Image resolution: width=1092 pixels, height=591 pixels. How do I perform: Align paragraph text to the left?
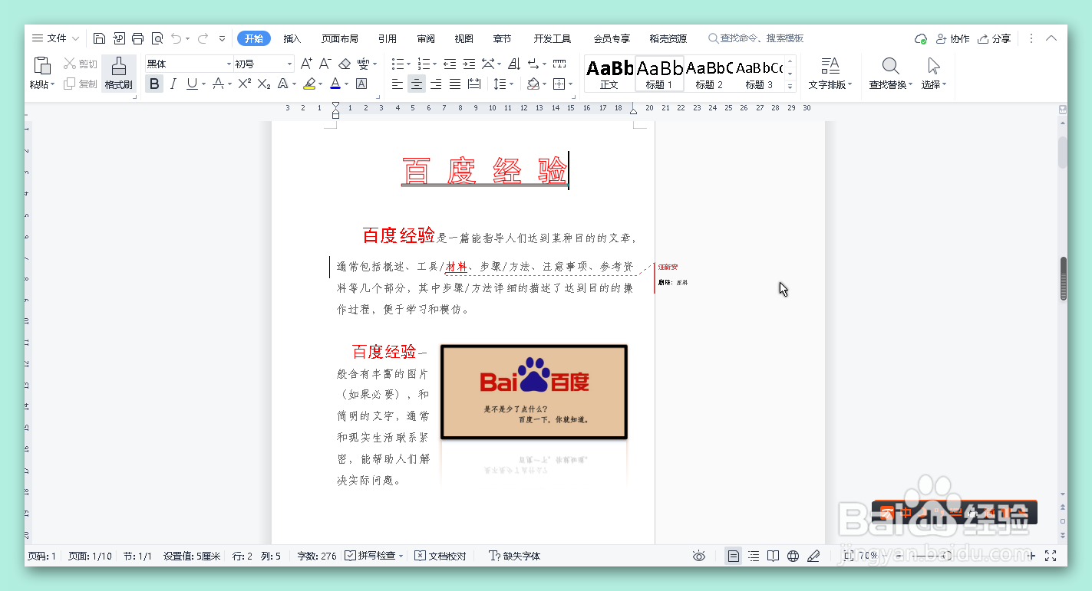[x=398, y=84]
